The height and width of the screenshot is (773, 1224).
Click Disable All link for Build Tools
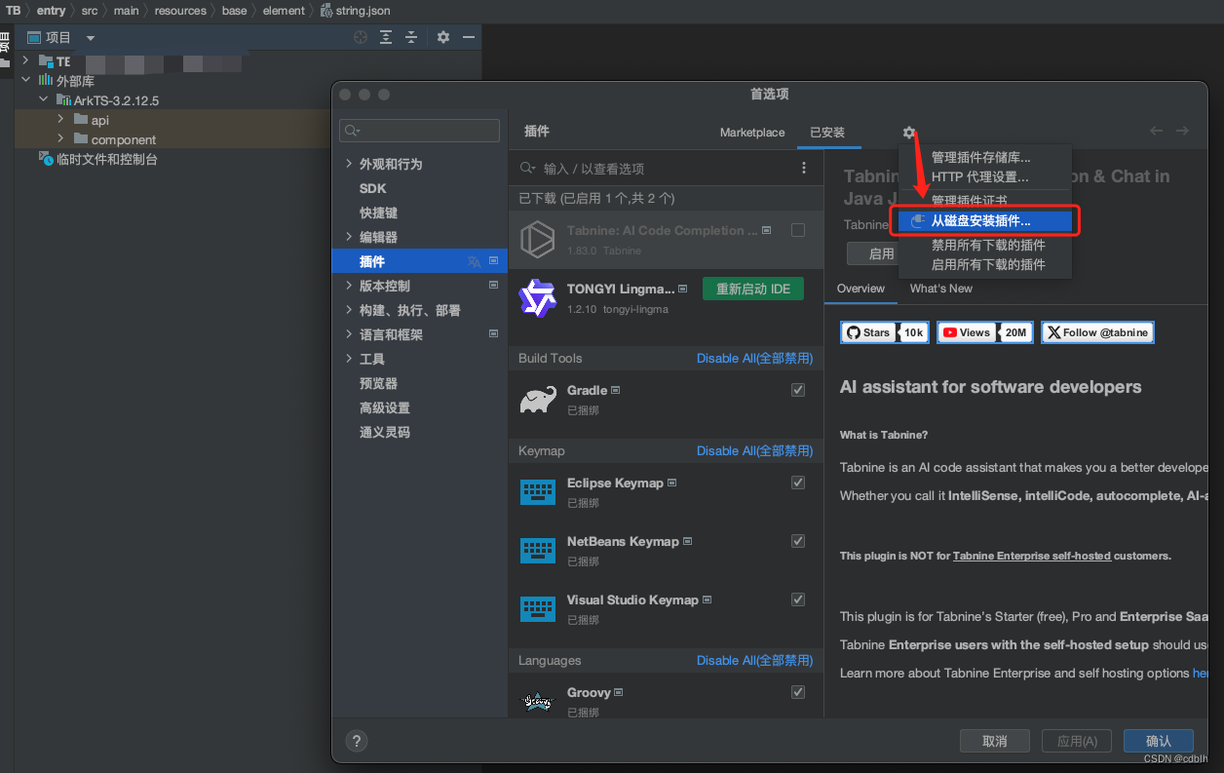point(754,358)
